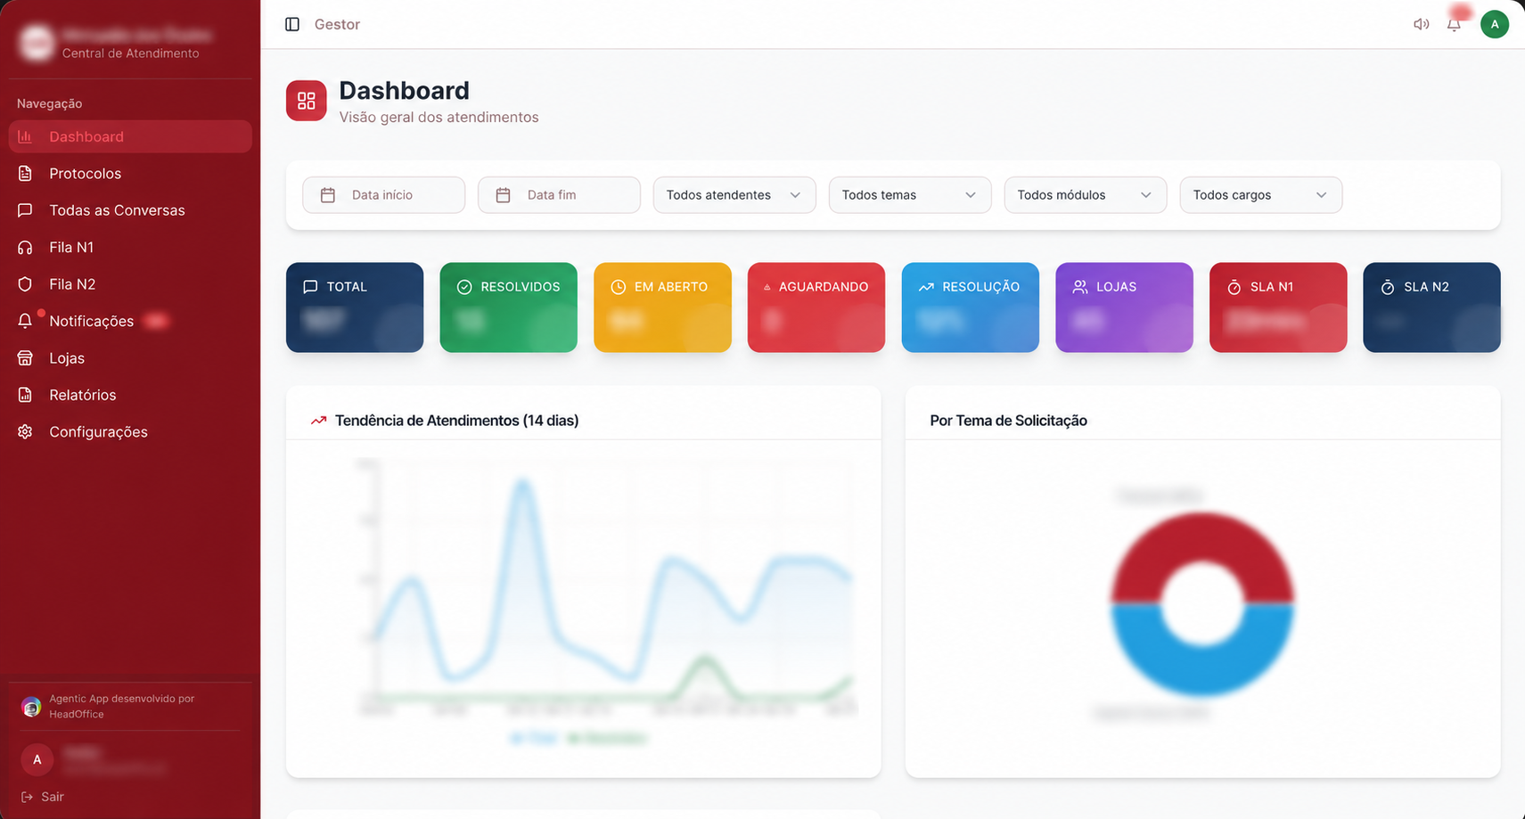Open Protocolos in the sidebar
Screen dimensions: 1525x819
pyautogui.click(x=130, y=174)
